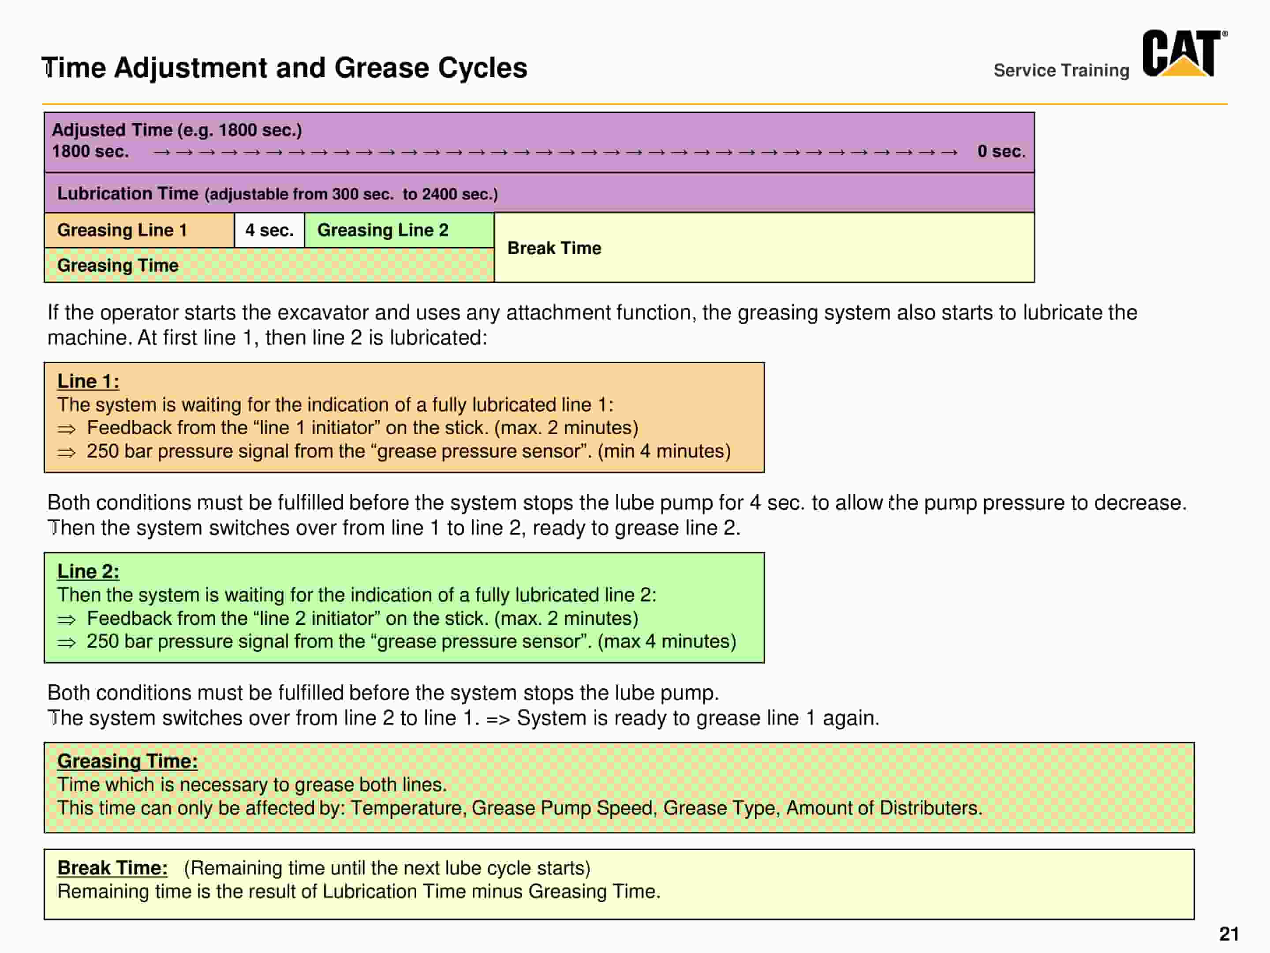The image size is (1270, 953).
Task: Click the '1800 sec.' start label
Action: pos(90,151)
